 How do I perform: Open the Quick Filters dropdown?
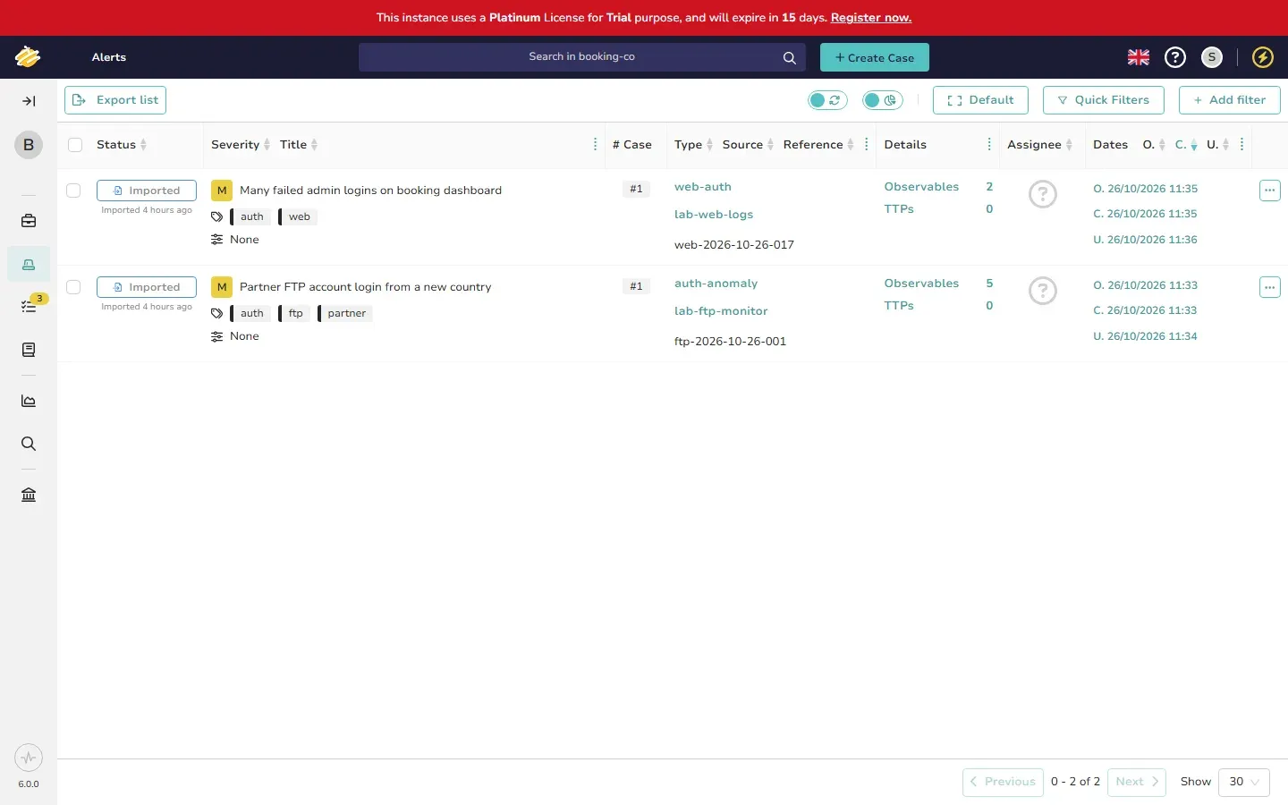[x=1104, y=100]
